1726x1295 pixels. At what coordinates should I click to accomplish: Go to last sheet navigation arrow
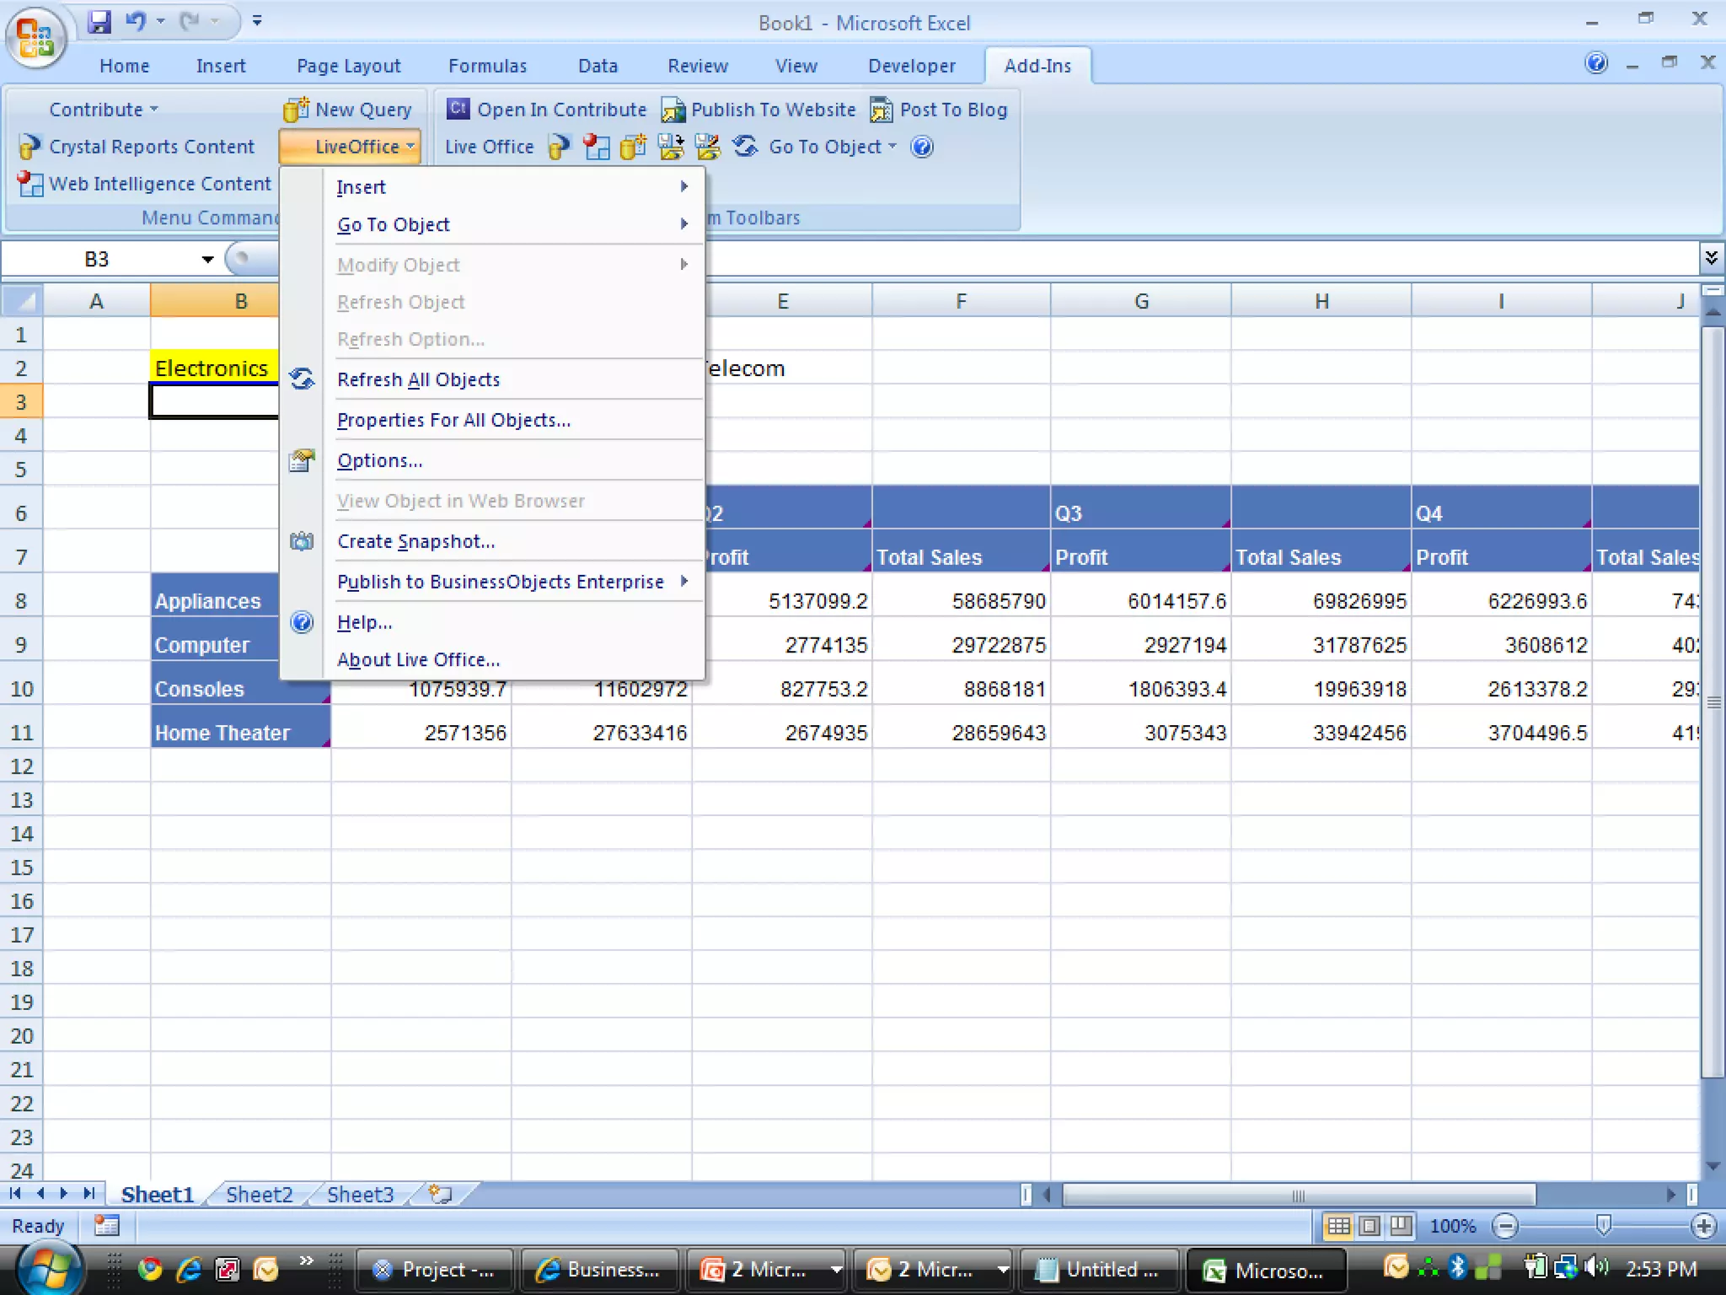coord(88,1194)
